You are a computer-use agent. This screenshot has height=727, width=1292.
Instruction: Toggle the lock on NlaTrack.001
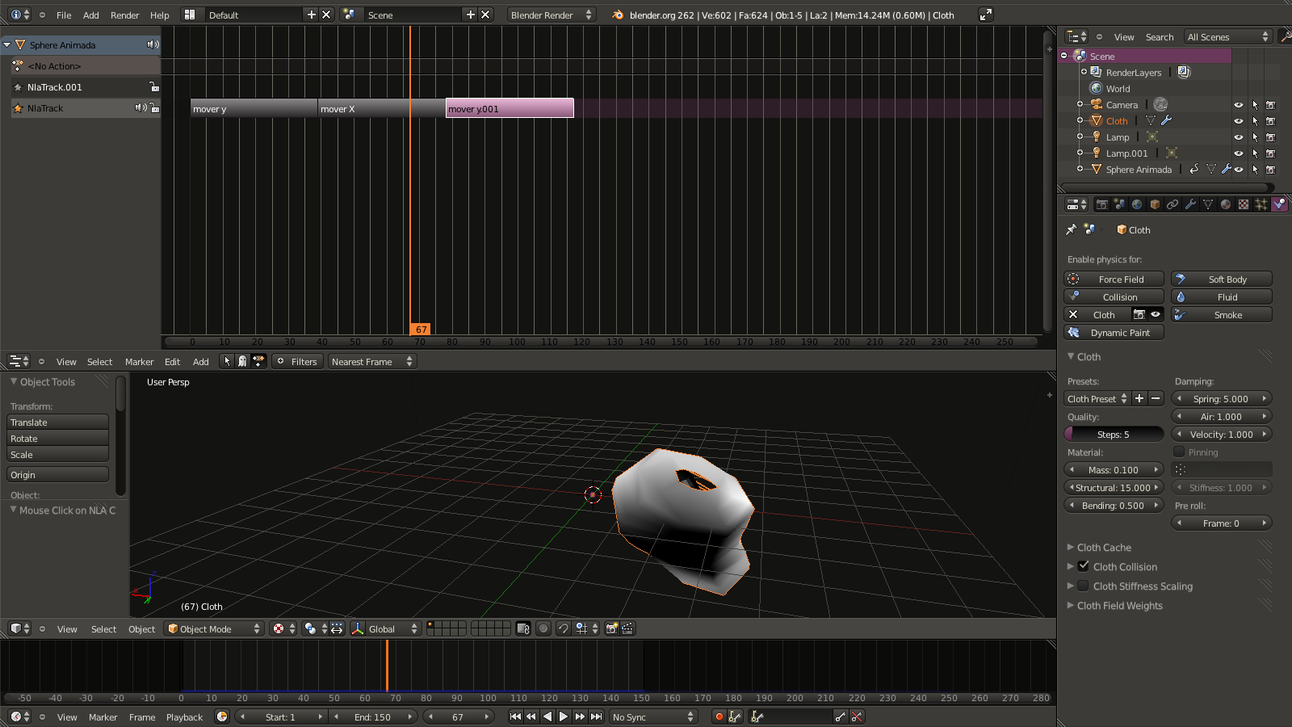pyautogui.click(x=153, y=86)
